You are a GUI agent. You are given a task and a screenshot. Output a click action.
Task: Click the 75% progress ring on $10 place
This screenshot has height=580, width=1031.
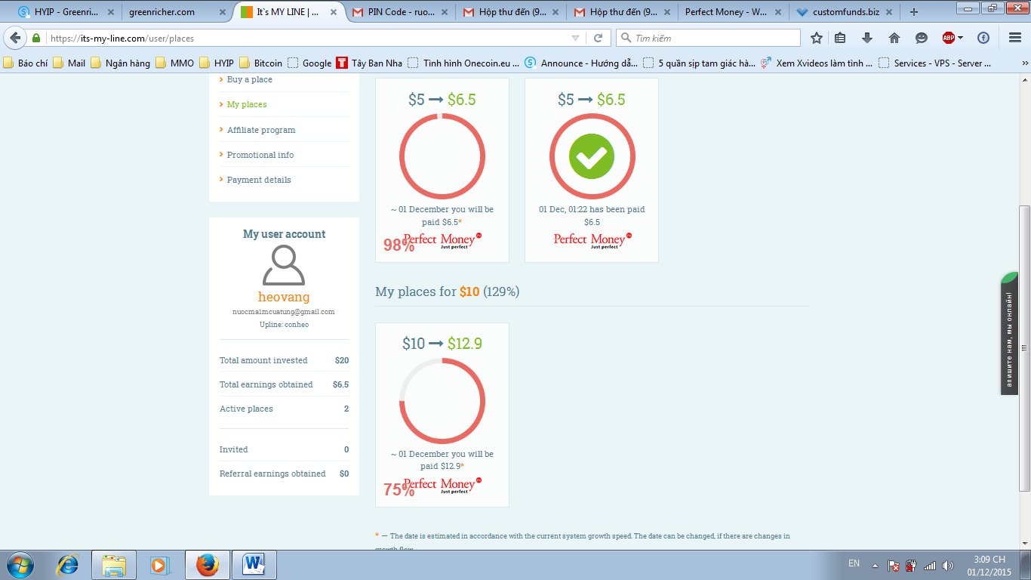tap(442, 401)
